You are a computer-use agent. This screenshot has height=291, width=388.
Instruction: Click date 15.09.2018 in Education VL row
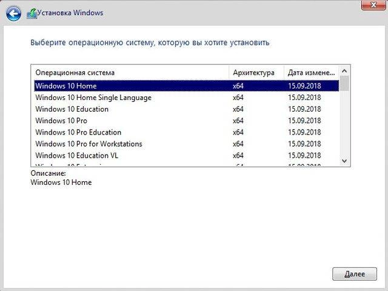(304, 156)
